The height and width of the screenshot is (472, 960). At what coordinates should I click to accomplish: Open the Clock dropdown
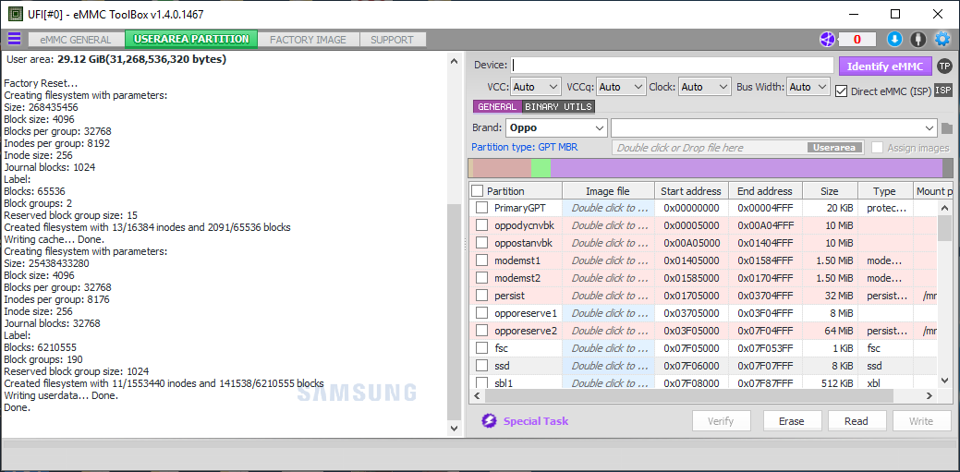tap(705, 87)
